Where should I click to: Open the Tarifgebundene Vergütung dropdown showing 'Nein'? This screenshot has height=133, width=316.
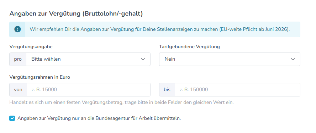click(x=230, y=59)
